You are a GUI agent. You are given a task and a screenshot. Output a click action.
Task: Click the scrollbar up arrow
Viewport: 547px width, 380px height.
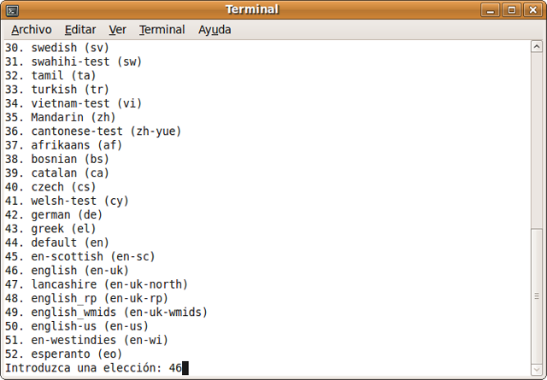pos(536,47)
